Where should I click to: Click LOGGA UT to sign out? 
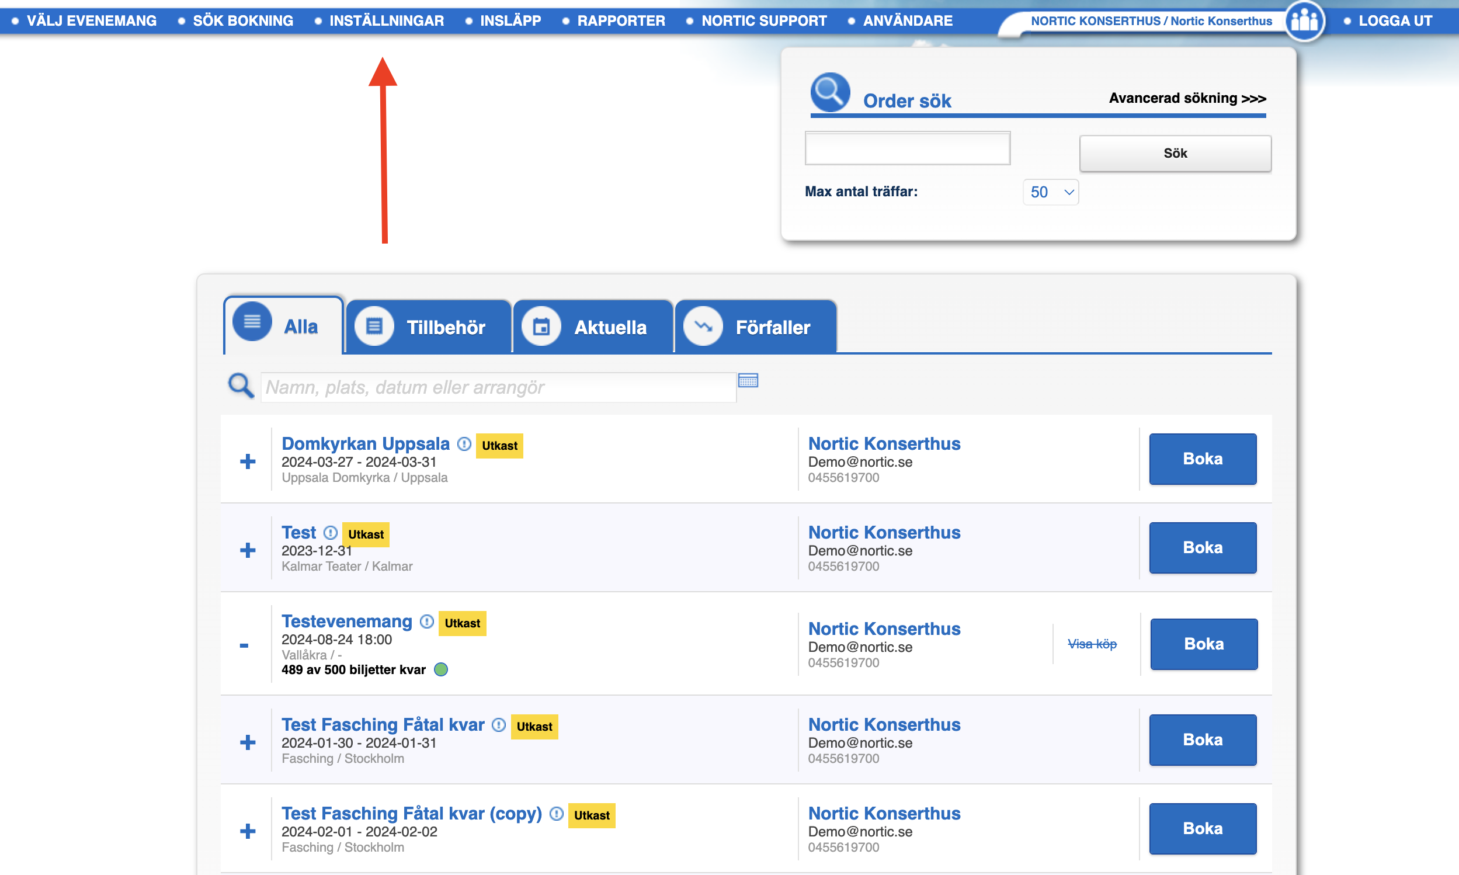[x=1395, y=20]
